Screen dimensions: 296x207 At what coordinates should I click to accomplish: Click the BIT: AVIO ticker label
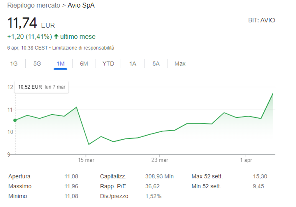(x=261, y=20)
